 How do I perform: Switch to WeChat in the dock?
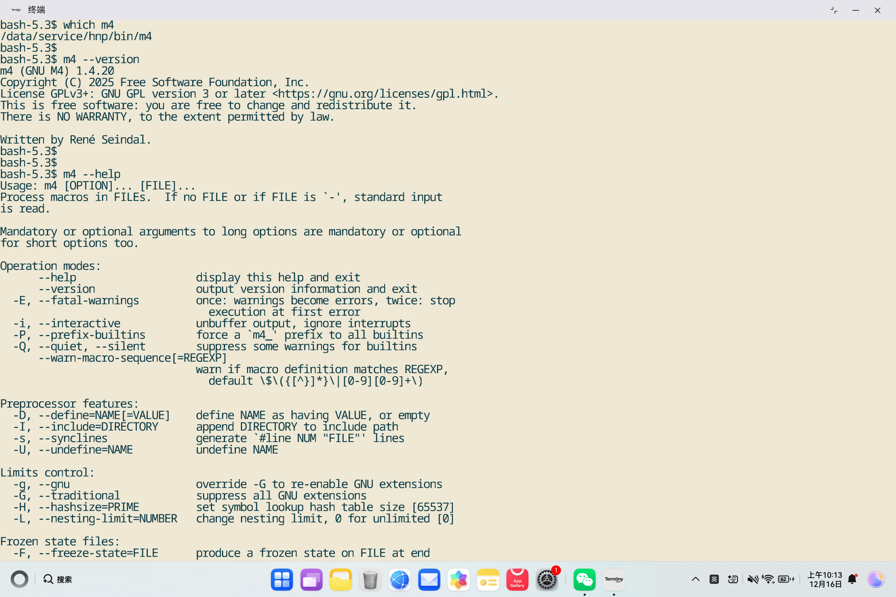584,579
